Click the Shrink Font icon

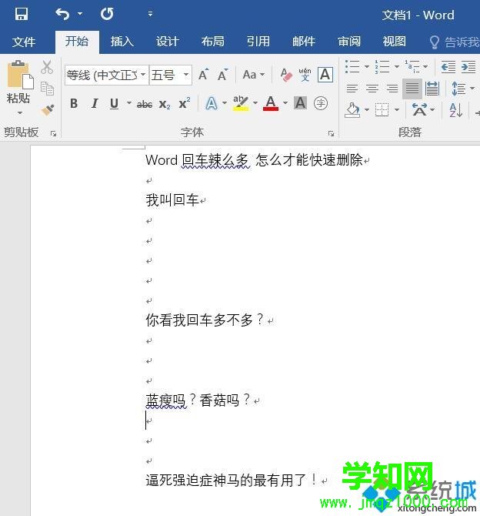point(222,75)
